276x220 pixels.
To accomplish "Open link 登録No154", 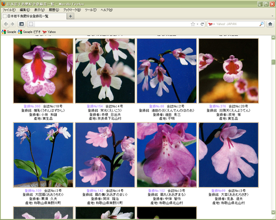I will tap(95, 106).
